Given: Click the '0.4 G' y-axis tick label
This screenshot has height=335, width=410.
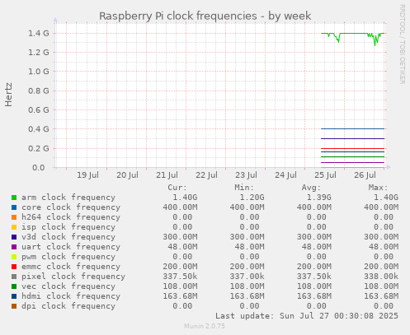Looking at the screenshot, I should (x=39, y=129).
